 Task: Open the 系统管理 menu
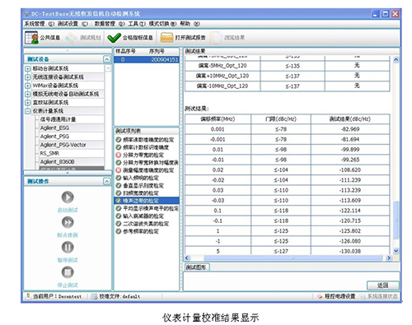coord(40,24)
